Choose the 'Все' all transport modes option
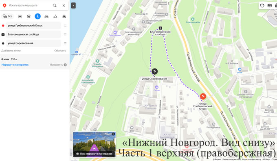277x161 pixels. coord(7,16)
